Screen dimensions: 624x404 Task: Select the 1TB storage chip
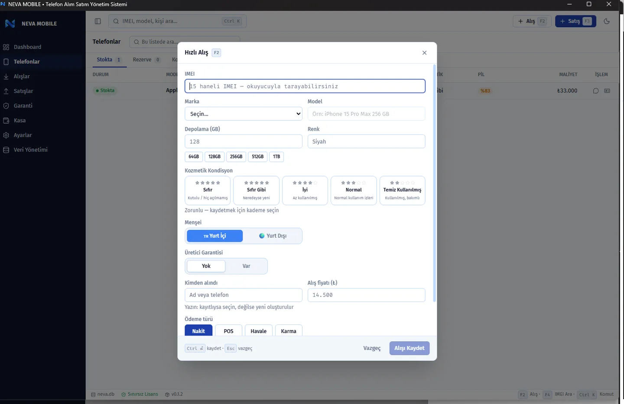click(x=276, y=157)
